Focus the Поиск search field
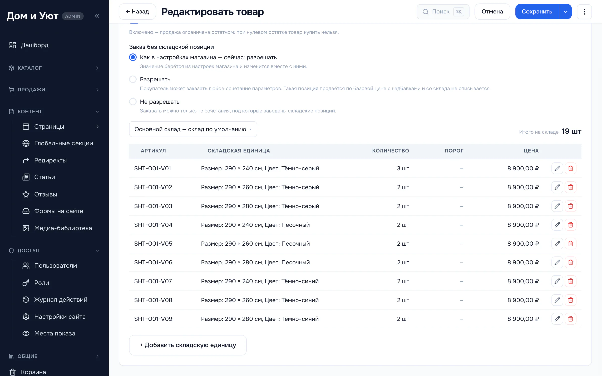Viewport: 602px width, 376px height. coord(443,12)
